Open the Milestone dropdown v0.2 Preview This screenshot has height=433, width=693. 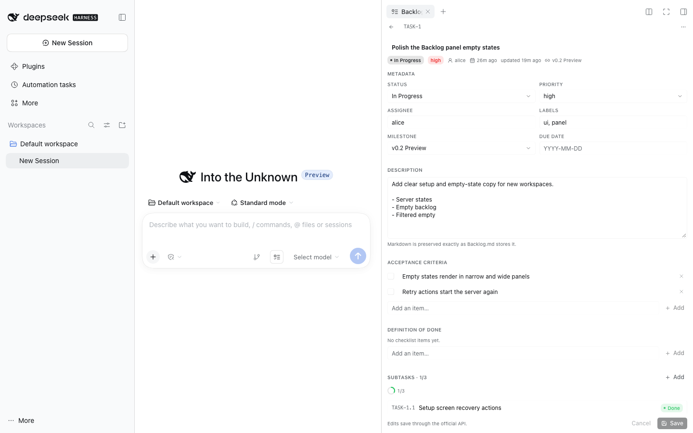pos(461,148)
